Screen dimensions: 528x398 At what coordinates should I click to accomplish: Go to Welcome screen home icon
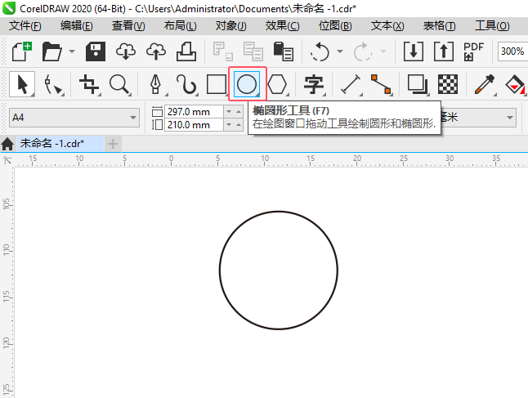[x=7, y=144]
